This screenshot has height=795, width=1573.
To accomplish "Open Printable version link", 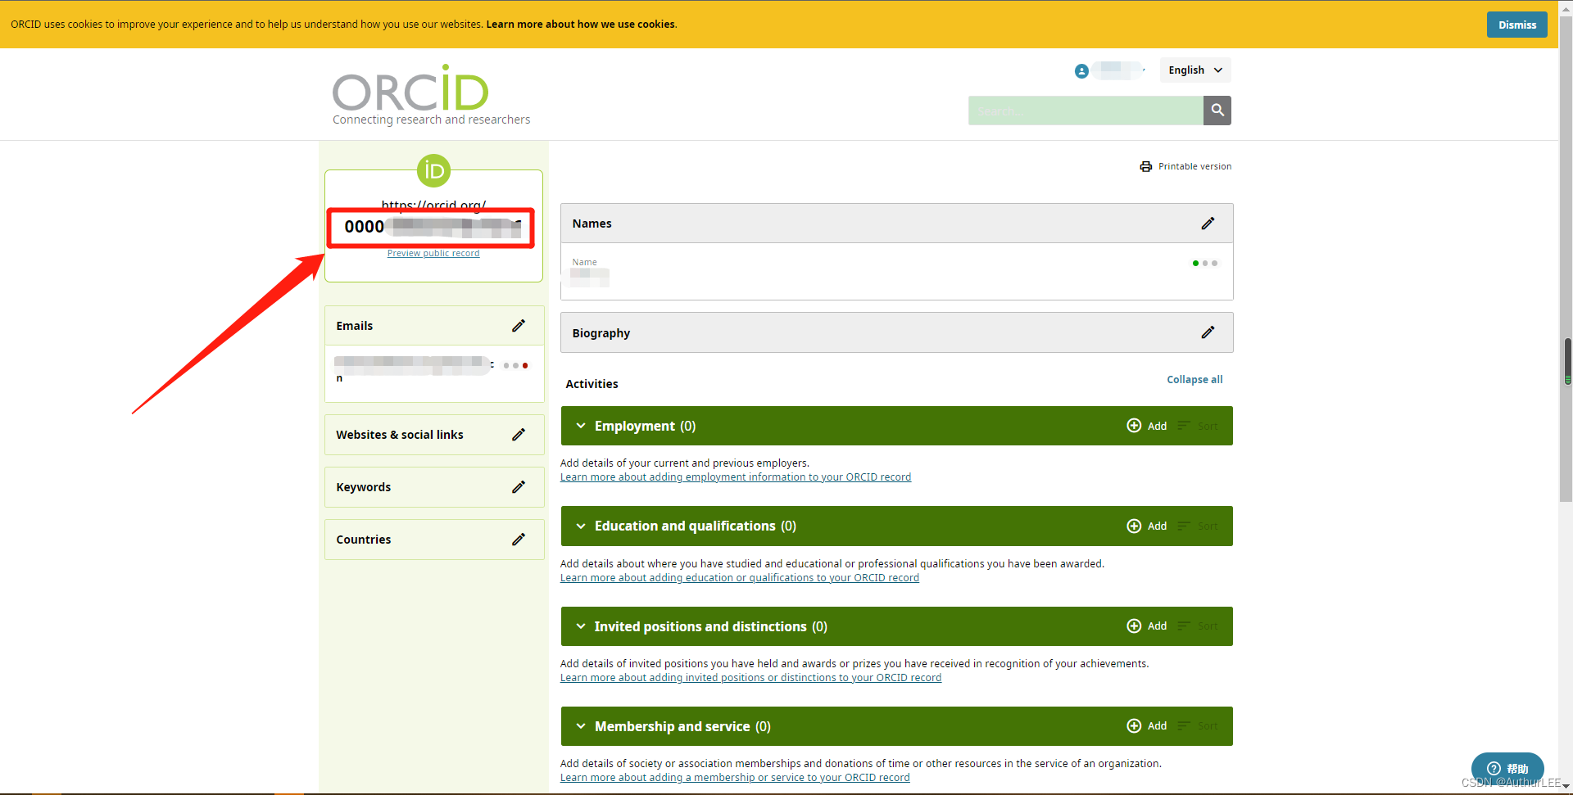I will [1194, 166].
